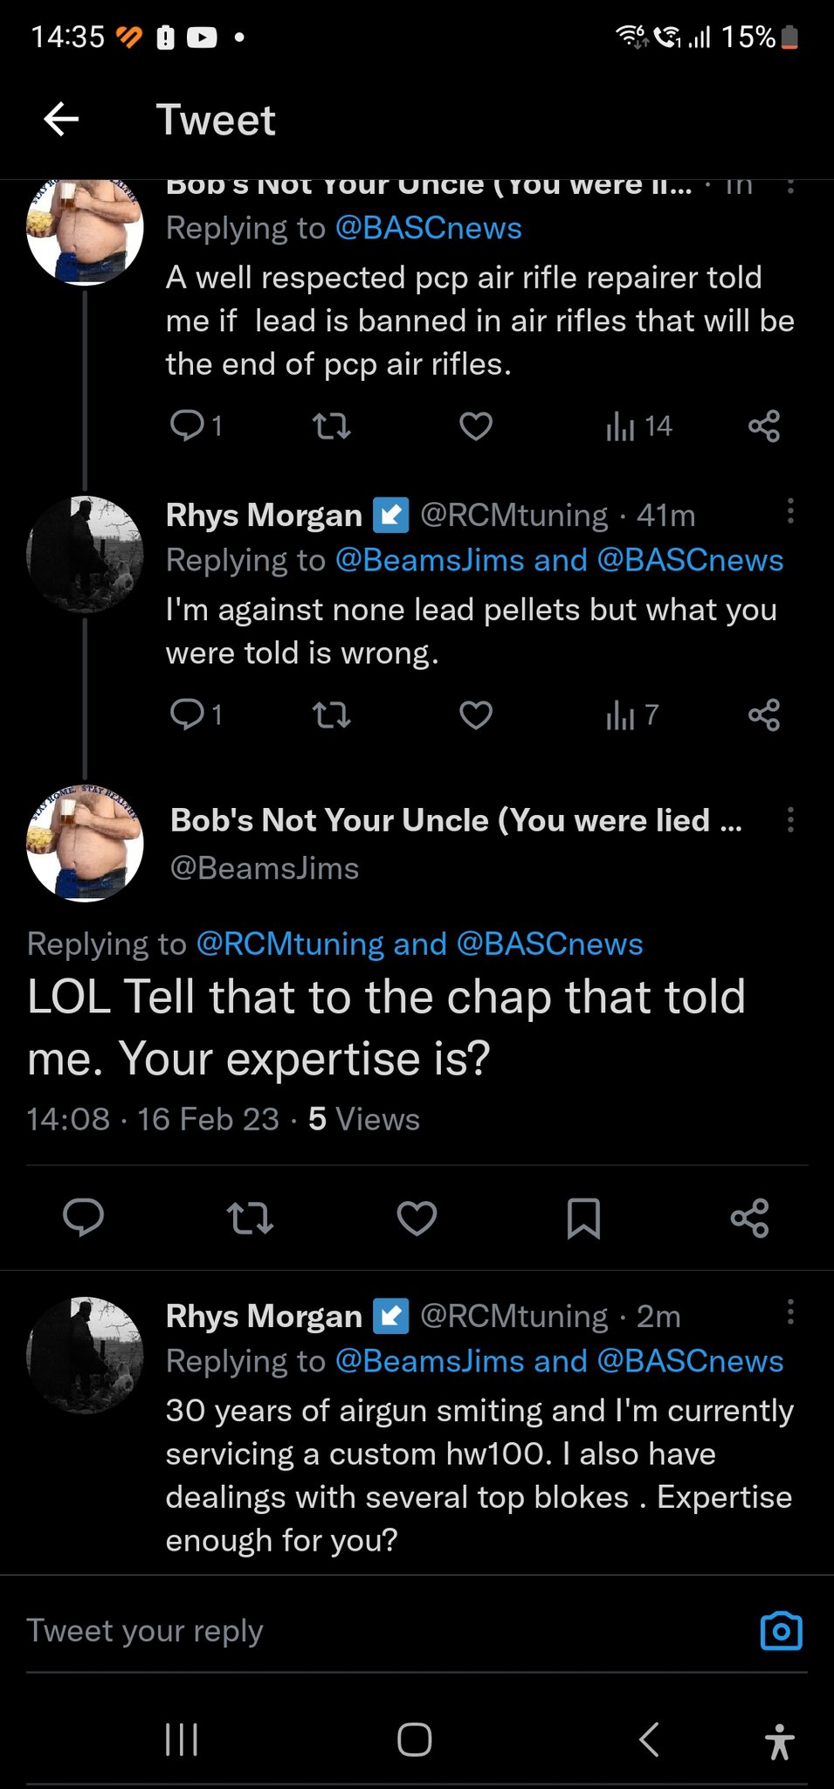834x1789 pixels.
Task: Open more options menu on main tweet
Action: click(790, 819)
